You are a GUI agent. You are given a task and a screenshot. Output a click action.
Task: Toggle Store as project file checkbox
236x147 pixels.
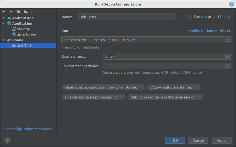(190, 17)
